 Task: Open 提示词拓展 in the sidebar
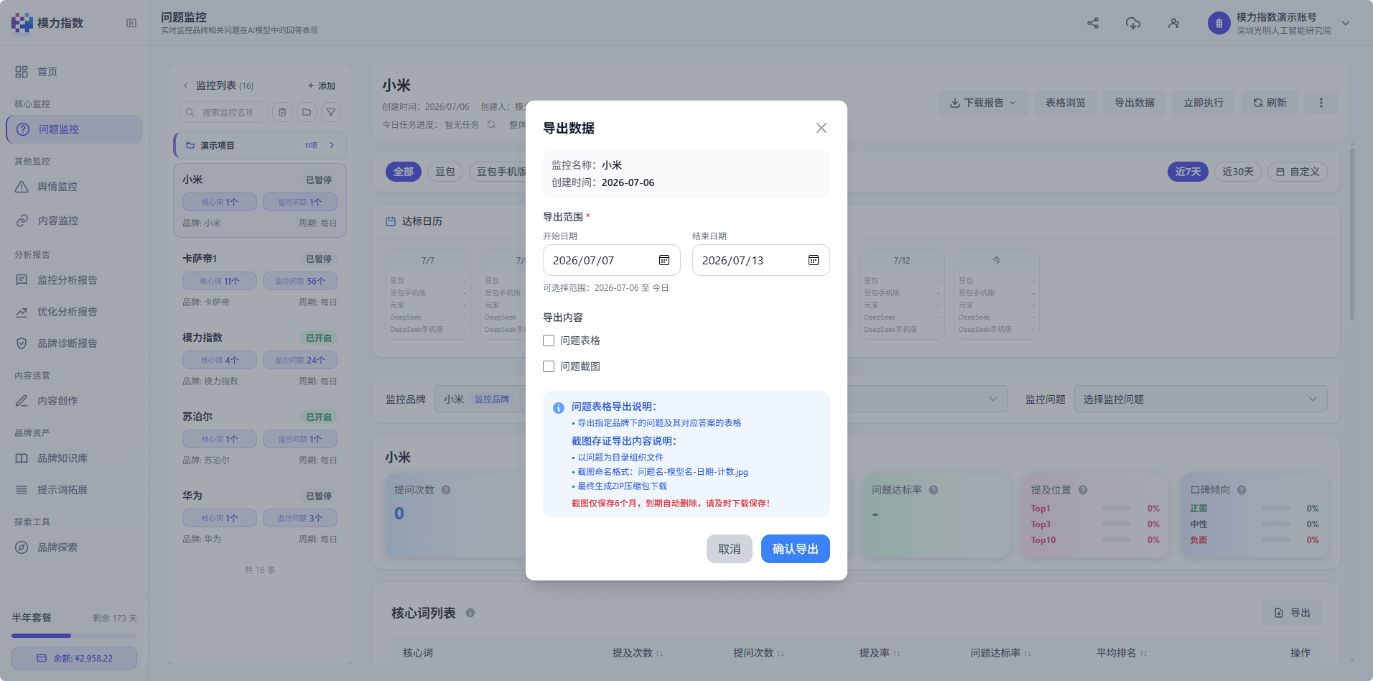tap(74, 490)
